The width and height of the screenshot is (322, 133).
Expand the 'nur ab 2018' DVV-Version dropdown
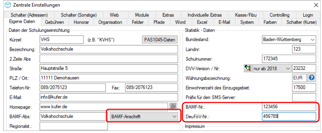(272, 68)
